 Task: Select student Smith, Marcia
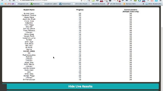(x=29, y=64)
